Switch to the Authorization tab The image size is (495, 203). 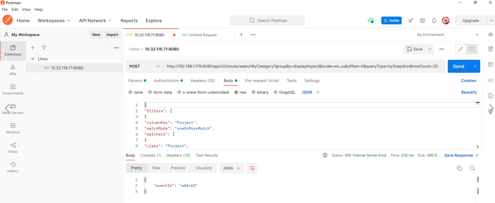click(x=168, y=81)
